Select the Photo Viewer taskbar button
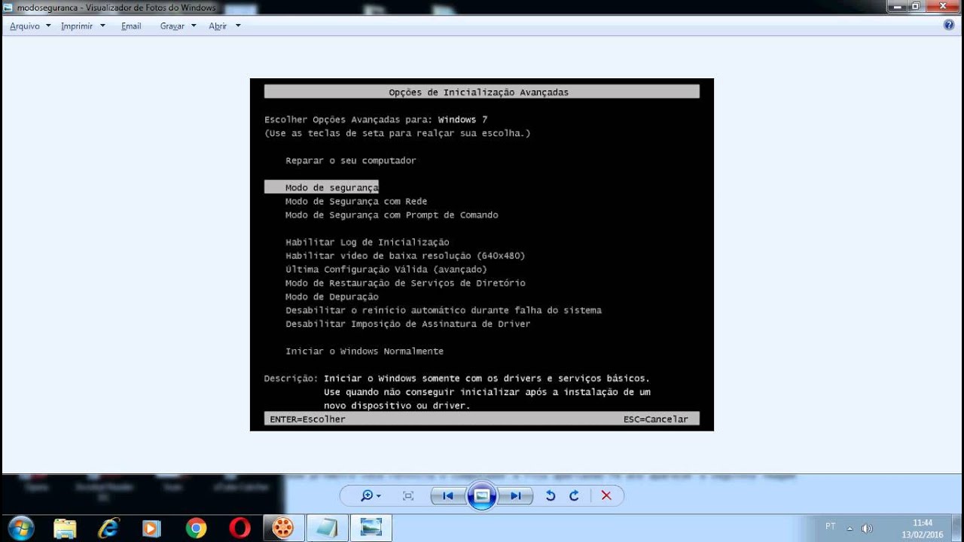Image resolution: width=964 pixels, height=542 pixels. (x=371, y=528)
